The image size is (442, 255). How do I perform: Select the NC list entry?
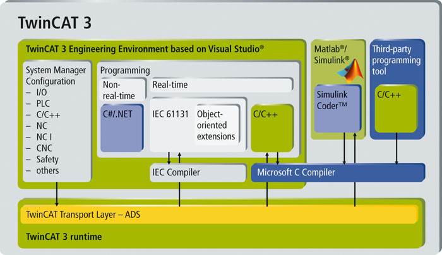point(42,126)
